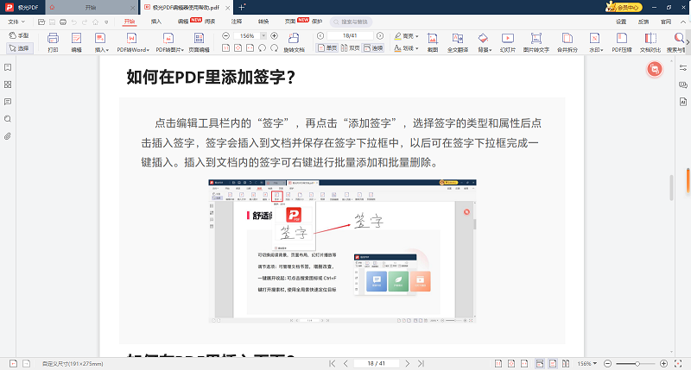Open the thumbnails panel in left sidebar
Screen dimensions: 691x370
pos(8,85)
